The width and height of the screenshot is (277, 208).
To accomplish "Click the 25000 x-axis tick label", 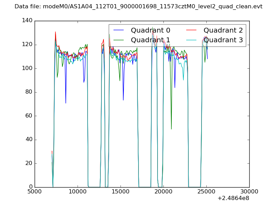I will click(206, 191).
